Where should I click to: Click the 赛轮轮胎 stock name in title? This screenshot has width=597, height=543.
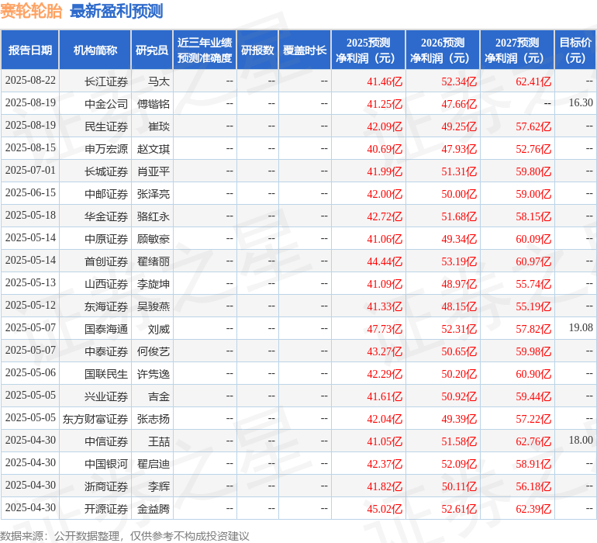click(x=32, y=12)
